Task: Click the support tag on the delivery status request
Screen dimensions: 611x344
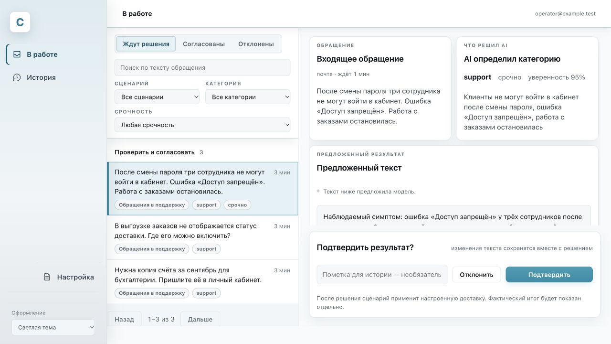Action: (x=206, y=249)
